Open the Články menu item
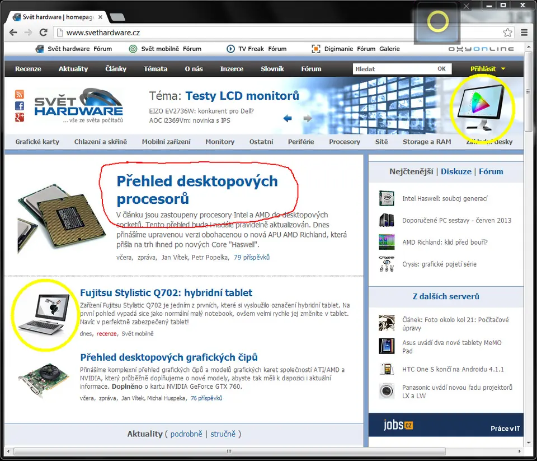The height and width of the screenshot is (461, 537). 116,68
